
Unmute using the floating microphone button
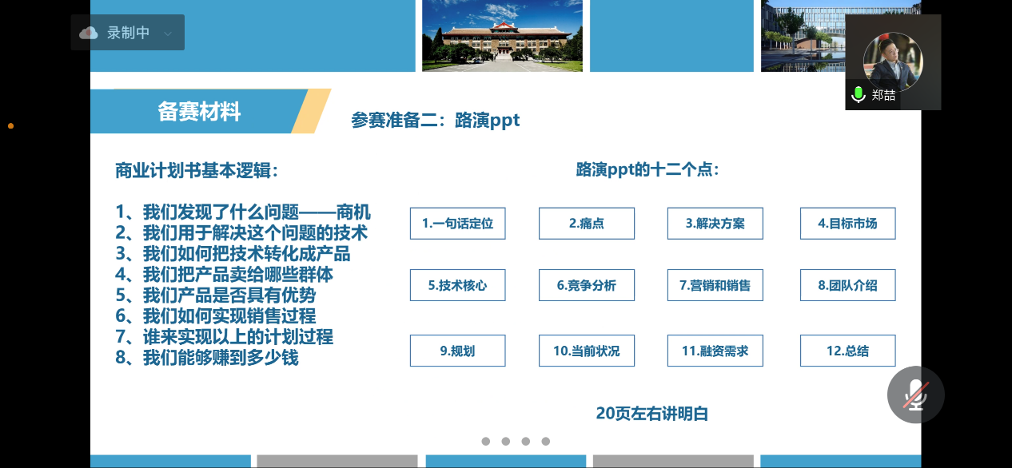915,395
